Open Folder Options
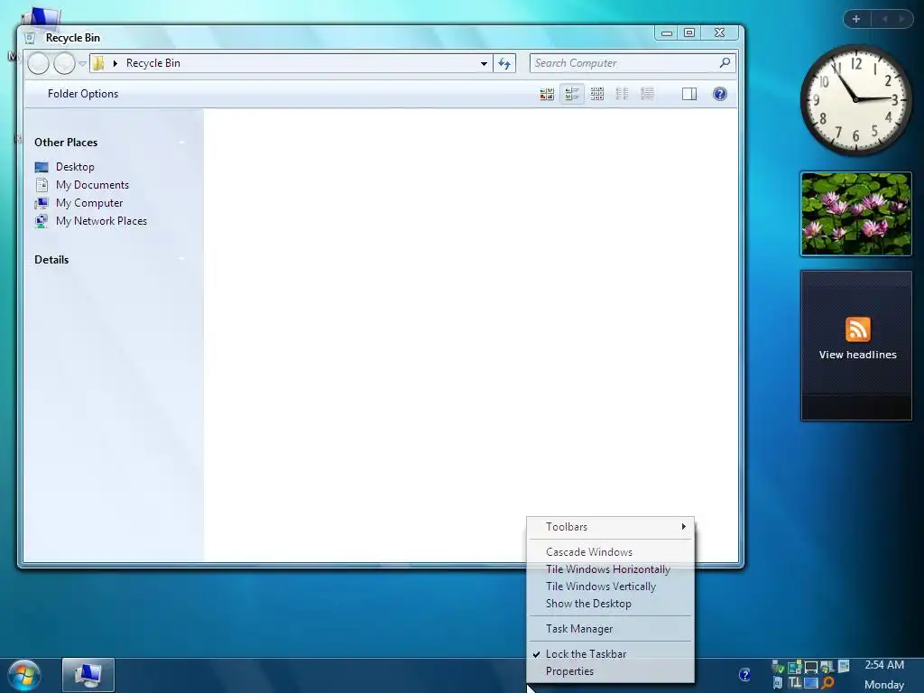Image resolution: width=924 pixels, height=693 pixels. [x=82, y=94]
